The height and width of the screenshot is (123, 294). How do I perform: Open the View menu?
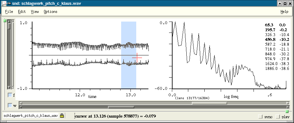pyautogui.click(x=35, y=12)
